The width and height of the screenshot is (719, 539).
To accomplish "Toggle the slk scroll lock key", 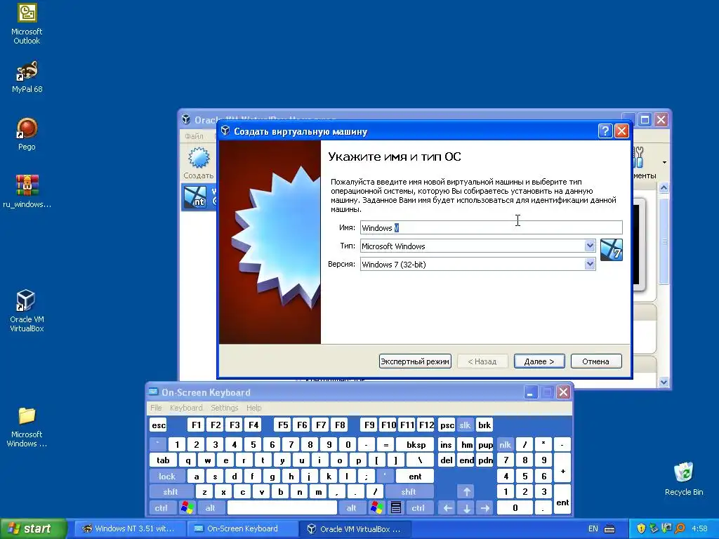I will pyautogui.click(x=465, y=425).
